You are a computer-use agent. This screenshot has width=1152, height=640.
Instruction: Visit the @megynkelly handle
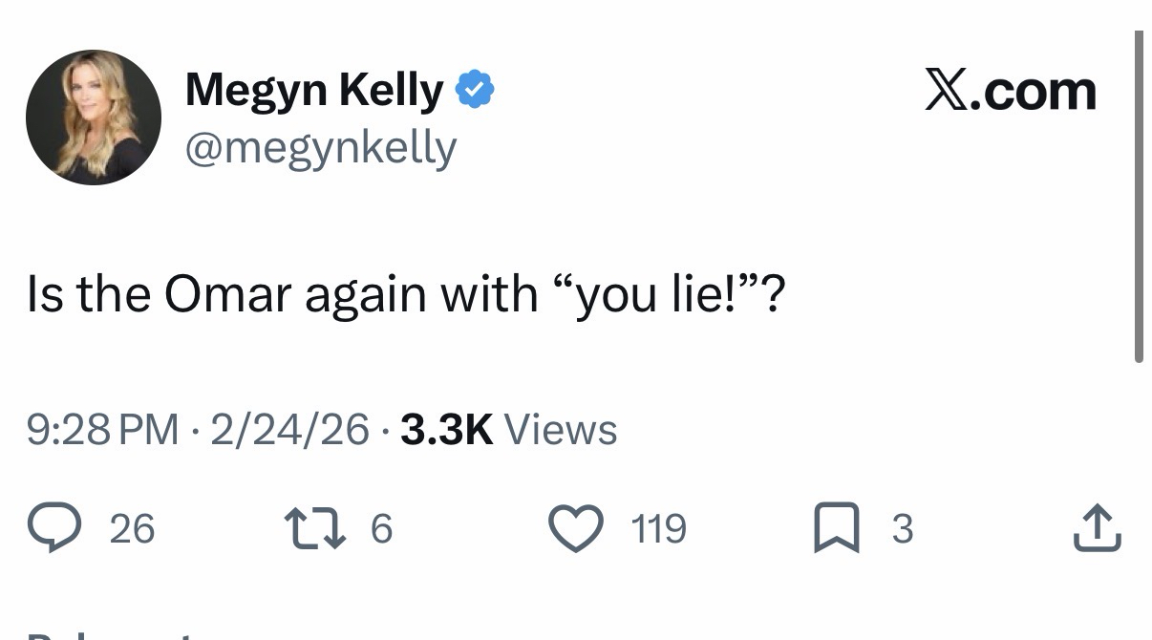click(321, 148)
